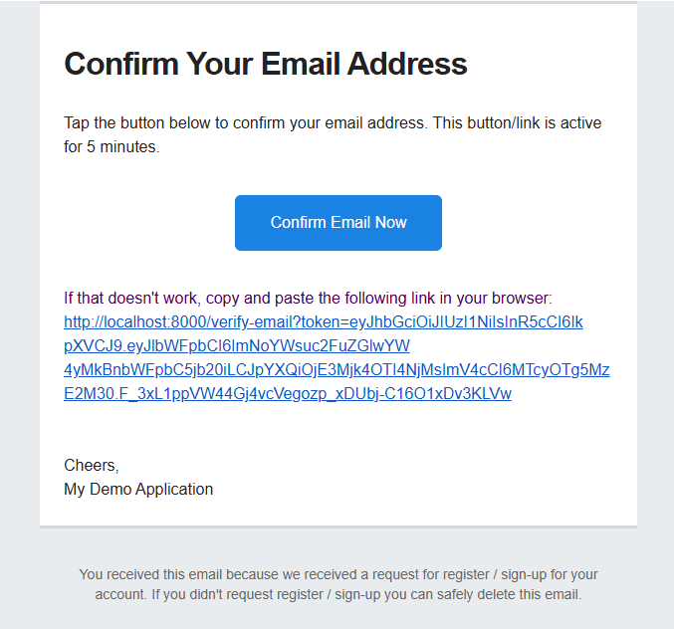Click the copy and paste the following link phrase
Viewport: 674px width, 629px height.
(x=321, y=299)
